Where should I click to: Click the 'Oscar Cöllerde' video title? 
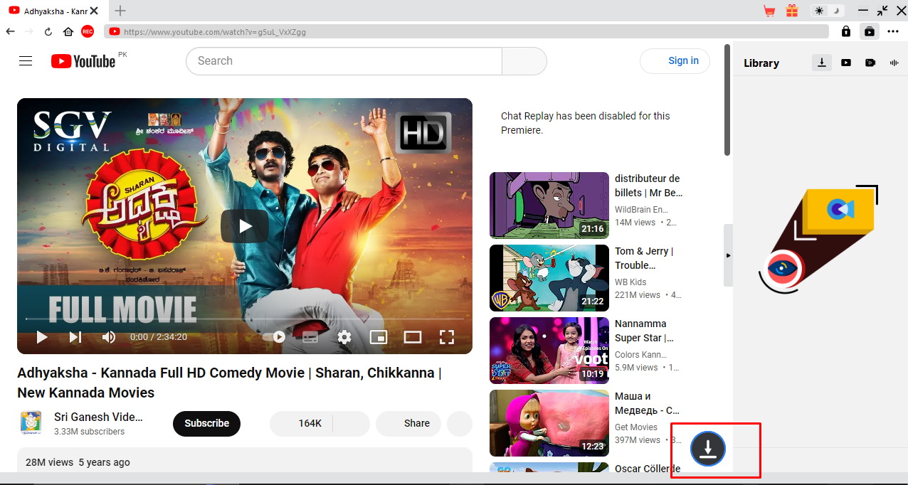[648, 468]
